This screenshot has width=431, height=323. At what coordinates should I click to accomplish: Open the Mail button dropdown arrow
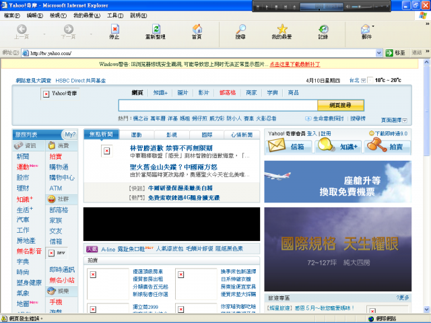[373, 26]
